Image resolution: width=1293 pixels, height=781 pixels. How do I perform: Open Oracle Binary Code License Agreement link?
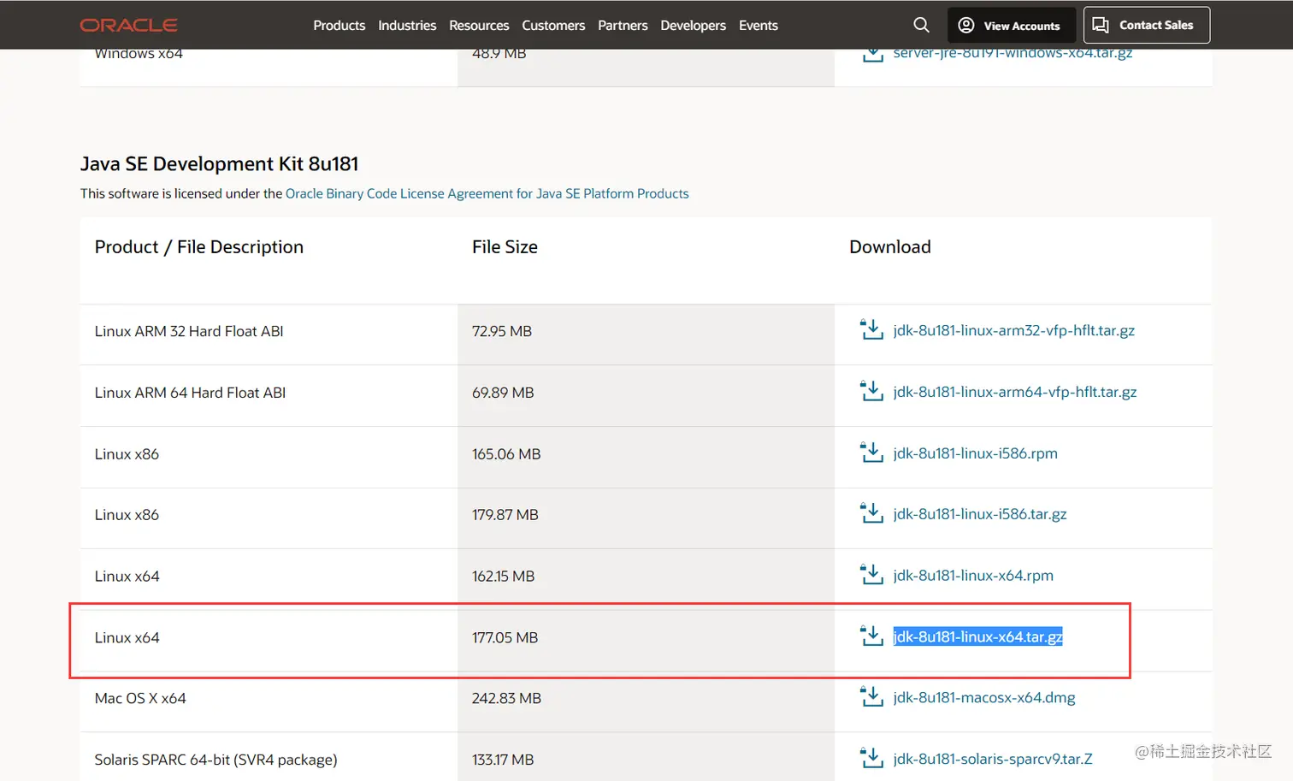click(x=487, y=193)
